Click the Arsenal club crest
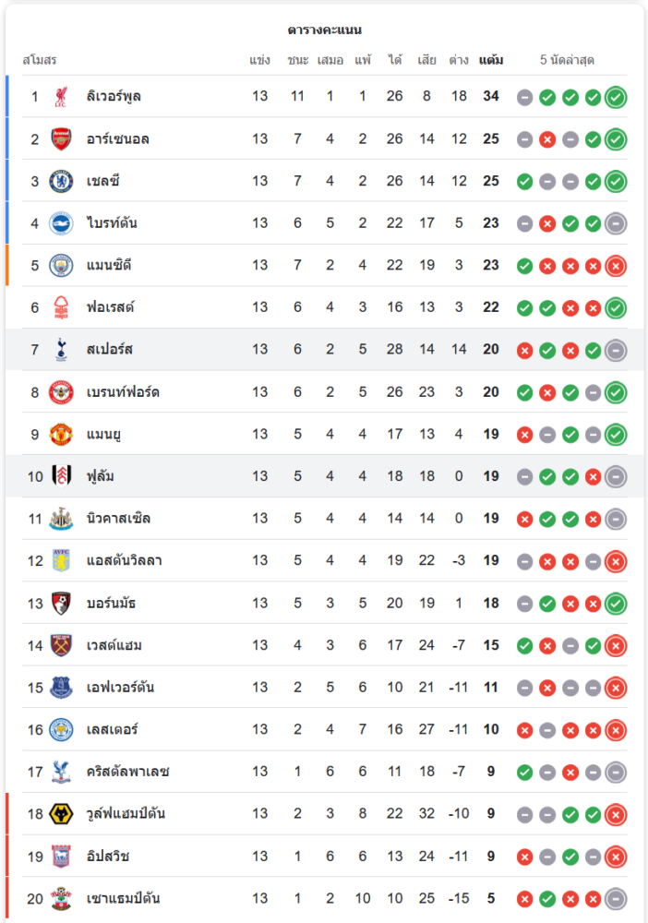 tap(61, 139)
